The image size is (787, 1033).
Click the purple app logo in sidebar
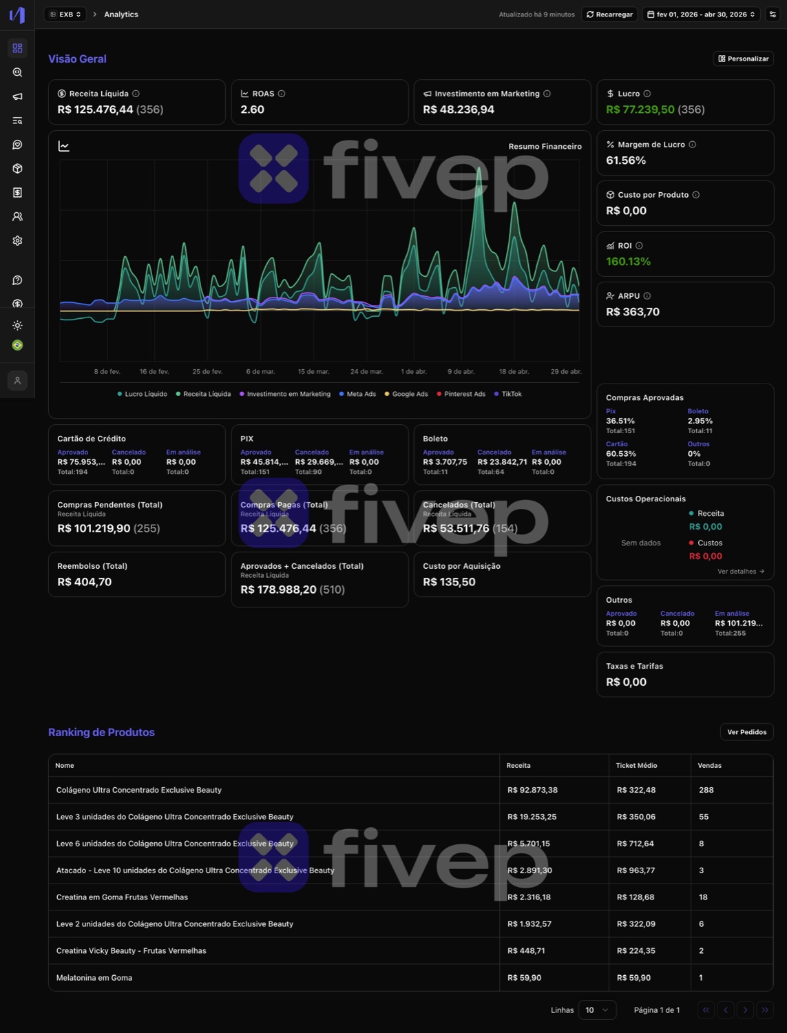(17, 14)
